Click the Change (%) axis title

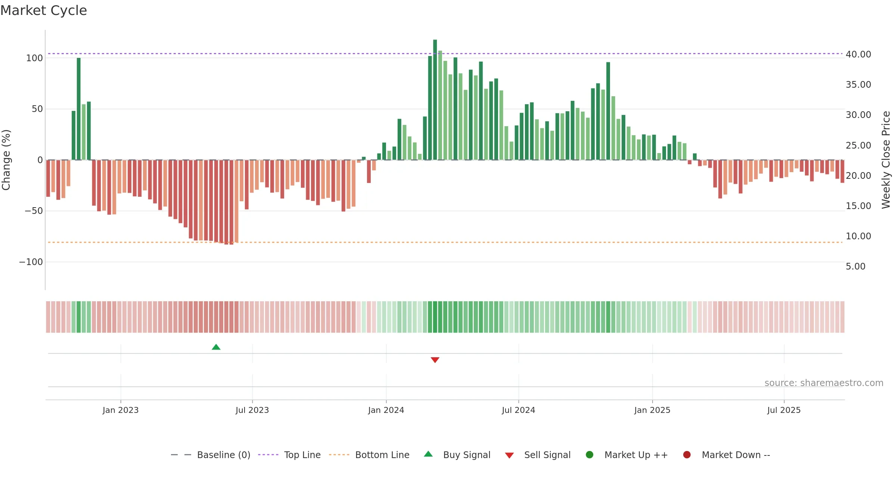tap(6, 160)
